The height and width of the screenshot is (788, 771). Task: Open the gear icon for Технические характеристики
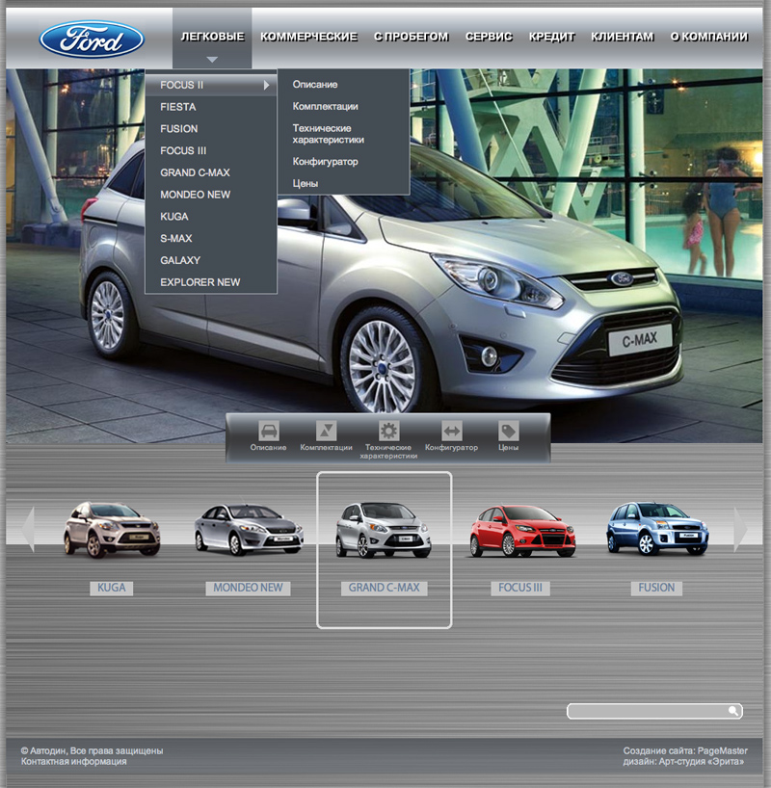point(388,431)
